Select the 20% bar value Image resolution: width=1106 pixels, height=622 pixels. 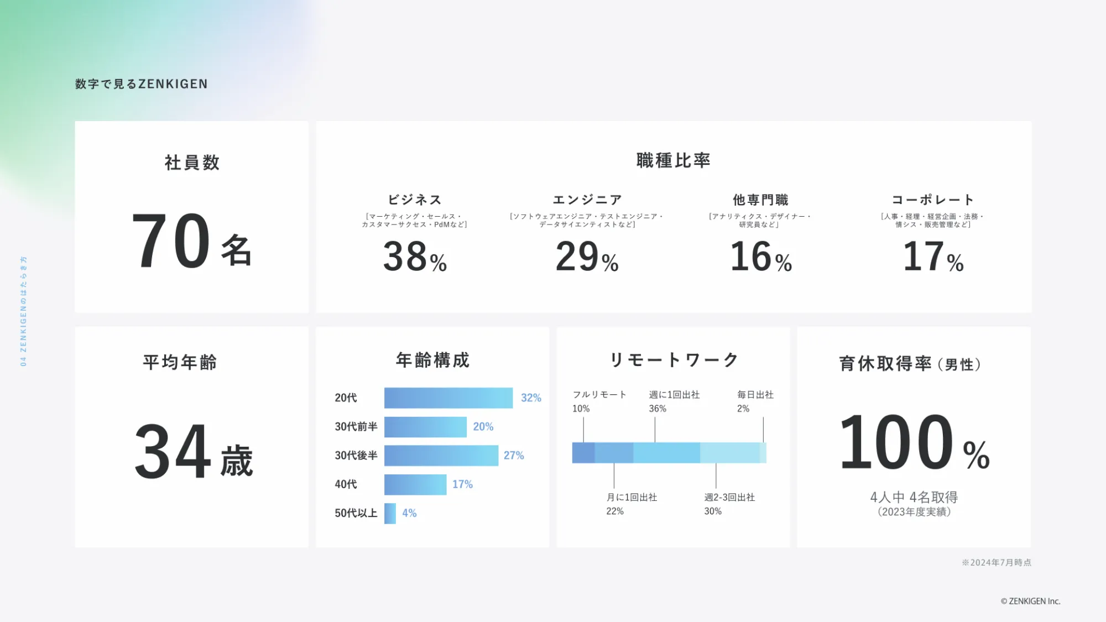[x=483, y=427]
